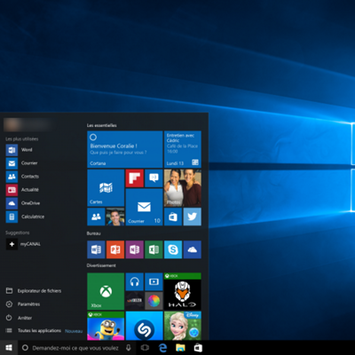The height and width of the screenshot is (355, 355).
Task: Show Toutes les applications list
Action: tap(34, 330)
